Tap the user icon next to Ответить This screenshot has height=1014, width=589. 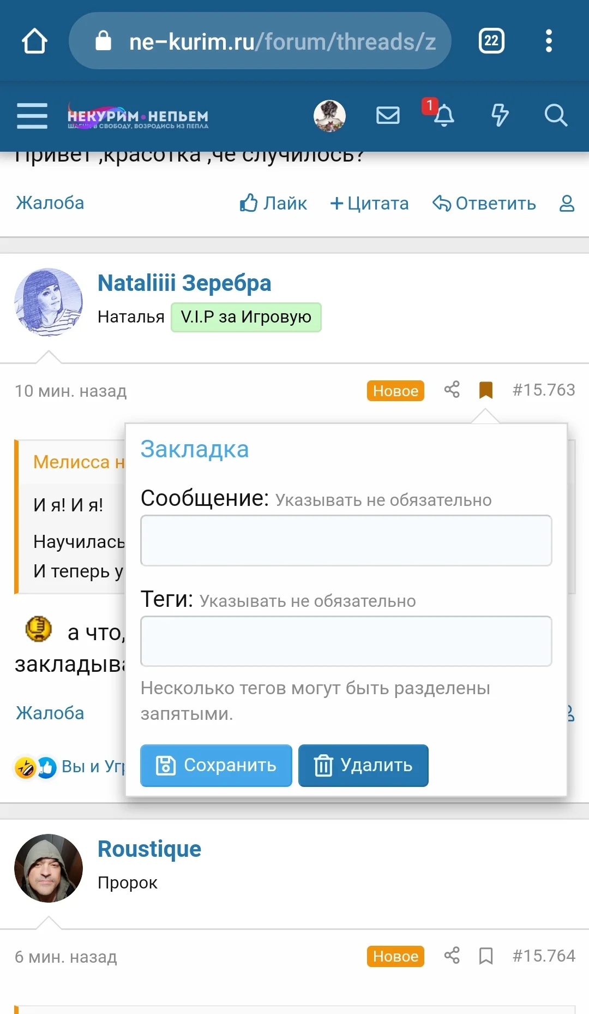pyautogui.click(x=567, y=203)
